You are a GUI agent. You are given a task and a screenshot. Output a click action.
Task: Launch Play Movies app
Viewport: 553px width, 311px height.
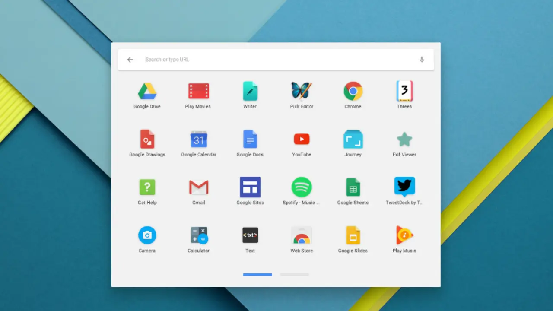point(198,92)
